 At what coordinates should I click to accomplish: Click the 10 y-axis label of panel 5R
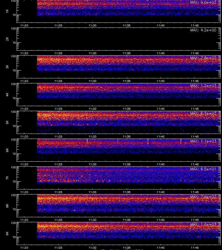[14, 126]
